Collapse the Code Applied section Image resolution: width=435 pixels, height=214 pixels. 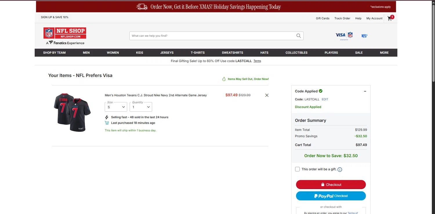[365, 91]
